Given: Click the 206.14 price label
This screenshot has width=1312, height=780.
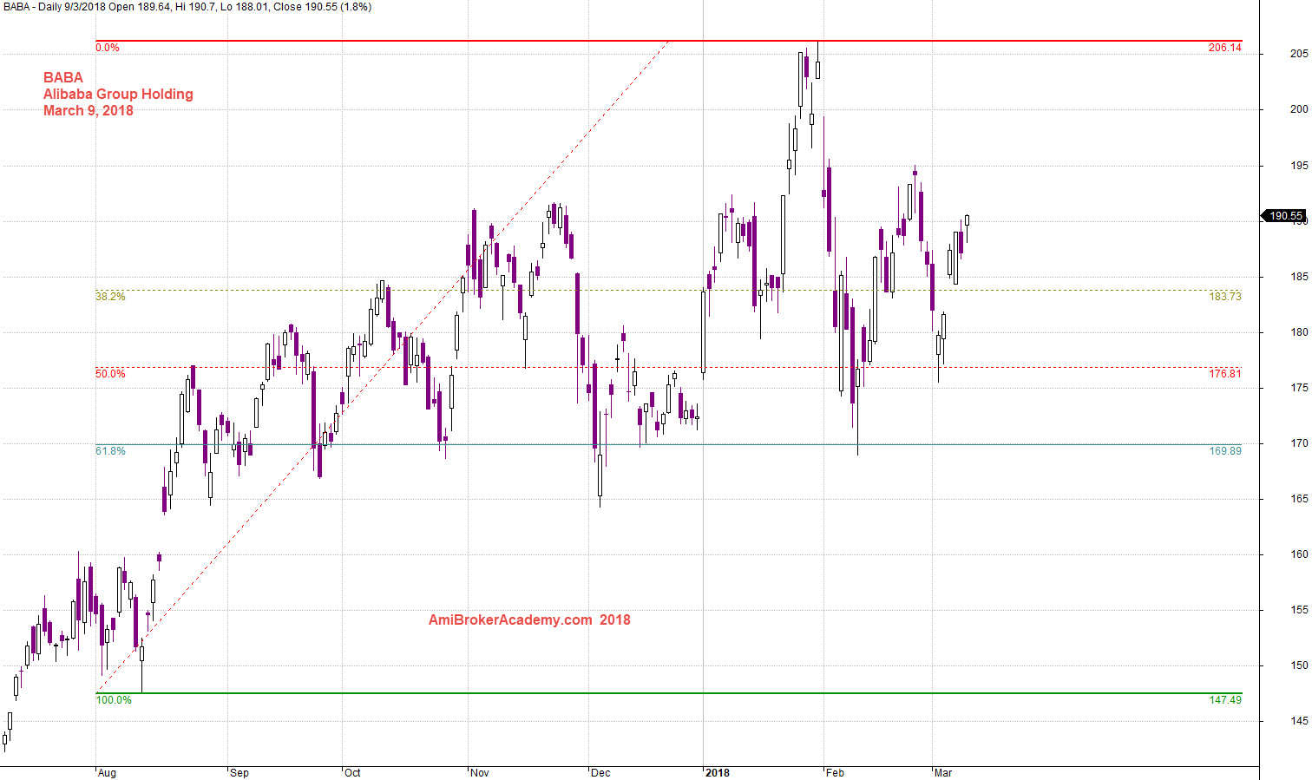Looking at the screenshot, I should (1224, 48).
